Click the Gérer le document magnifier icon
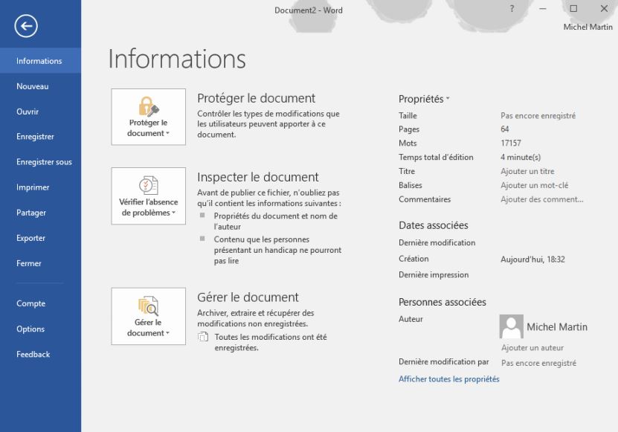This screenshot has width=618, height=432. [x=148, y=306]
